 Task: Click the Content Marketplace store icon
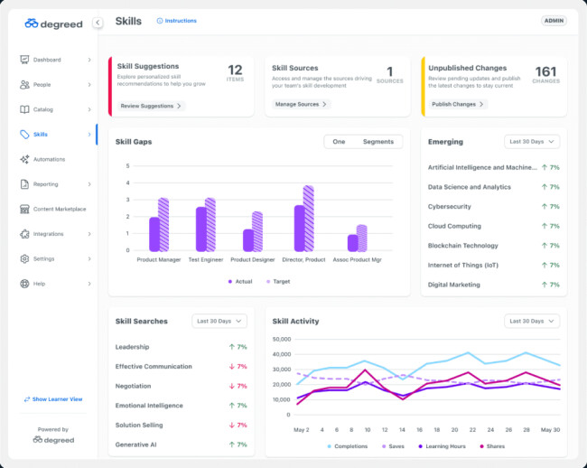24,209
